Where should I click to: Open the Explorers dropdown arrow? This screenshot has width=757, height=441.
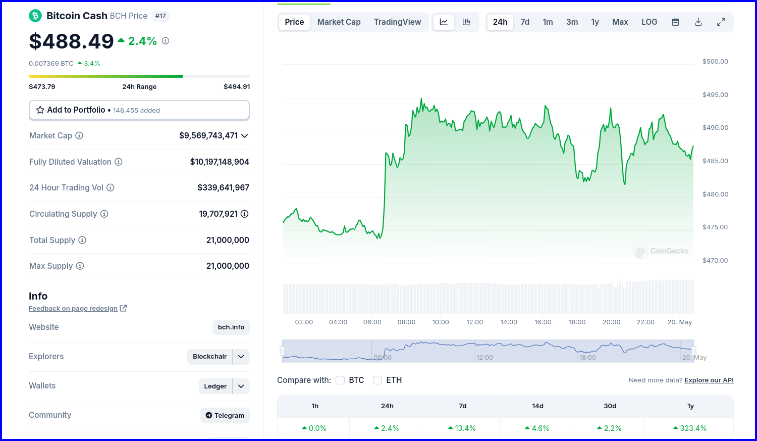[x=241, y=357]
